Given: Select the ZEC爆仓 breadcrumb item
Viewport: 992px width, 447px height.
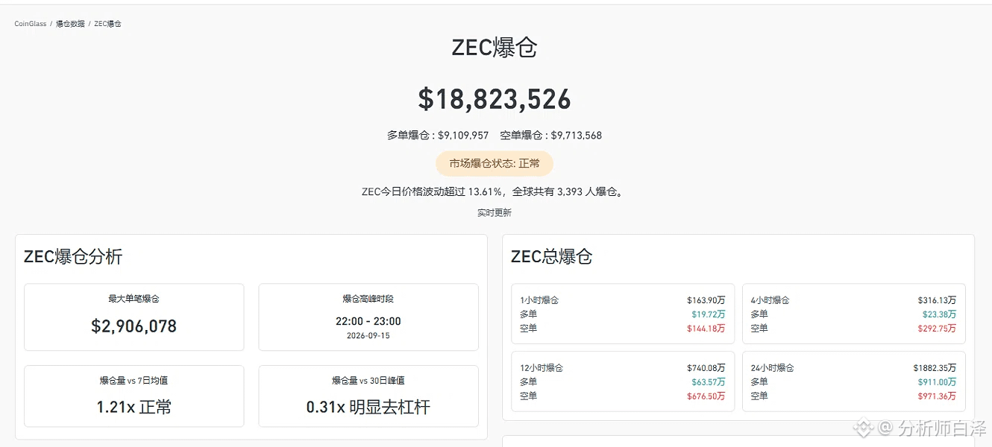Looking at the screenshot, I should coord(107,24).
